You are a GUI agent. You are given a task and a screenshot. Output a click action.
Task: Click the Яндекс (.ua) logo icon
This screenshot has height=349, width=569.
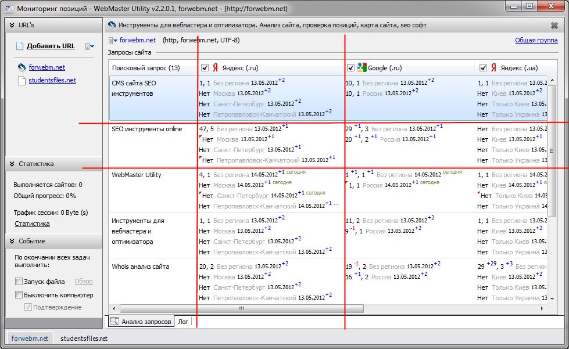click(x=493, y=68)
